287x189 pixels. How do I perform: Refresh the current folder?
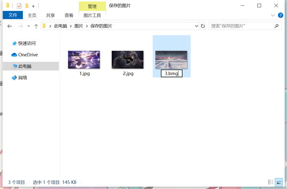(x=203, y=26)
